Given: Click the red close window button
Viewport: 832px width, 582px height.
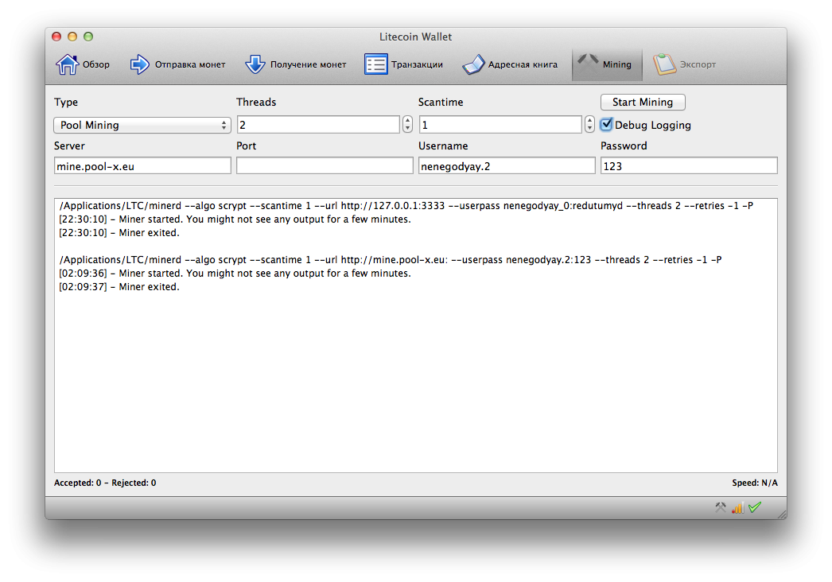Looking at the screenshot, I should click(56, 37).
